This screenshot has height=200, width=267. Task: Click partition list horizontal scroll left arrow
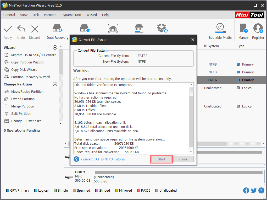point(65,143)
